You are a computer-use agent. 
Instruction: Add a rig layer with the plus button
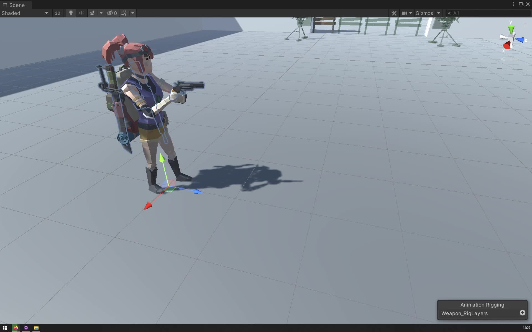pyautogui.click(x=522, y=313)
